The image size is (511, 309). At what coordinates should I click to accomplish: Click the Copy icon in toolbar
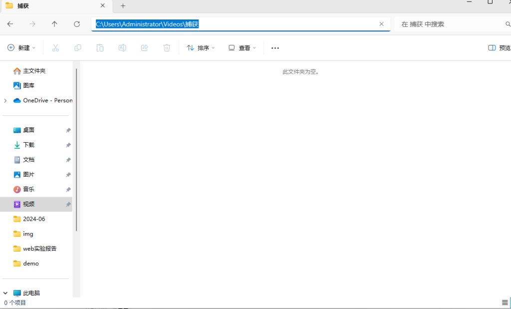click(78, 48)
